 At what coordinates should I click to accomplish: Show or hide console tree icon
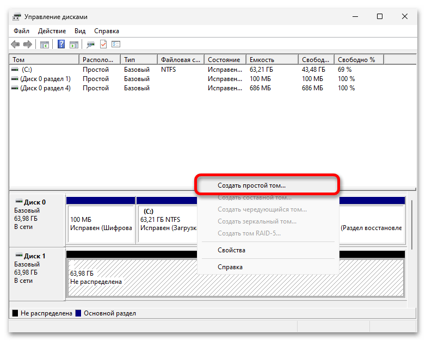click(x=44, y=44)
